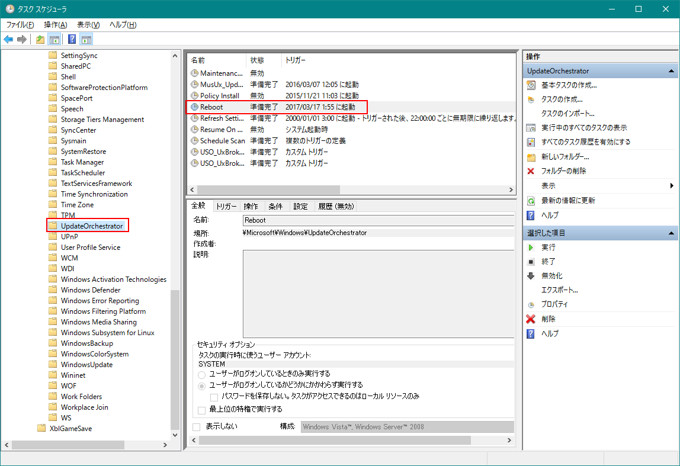The image size is (680, 466).
Task: Click the task list horizontal scrollbar thumb
Action: point(268,190)
